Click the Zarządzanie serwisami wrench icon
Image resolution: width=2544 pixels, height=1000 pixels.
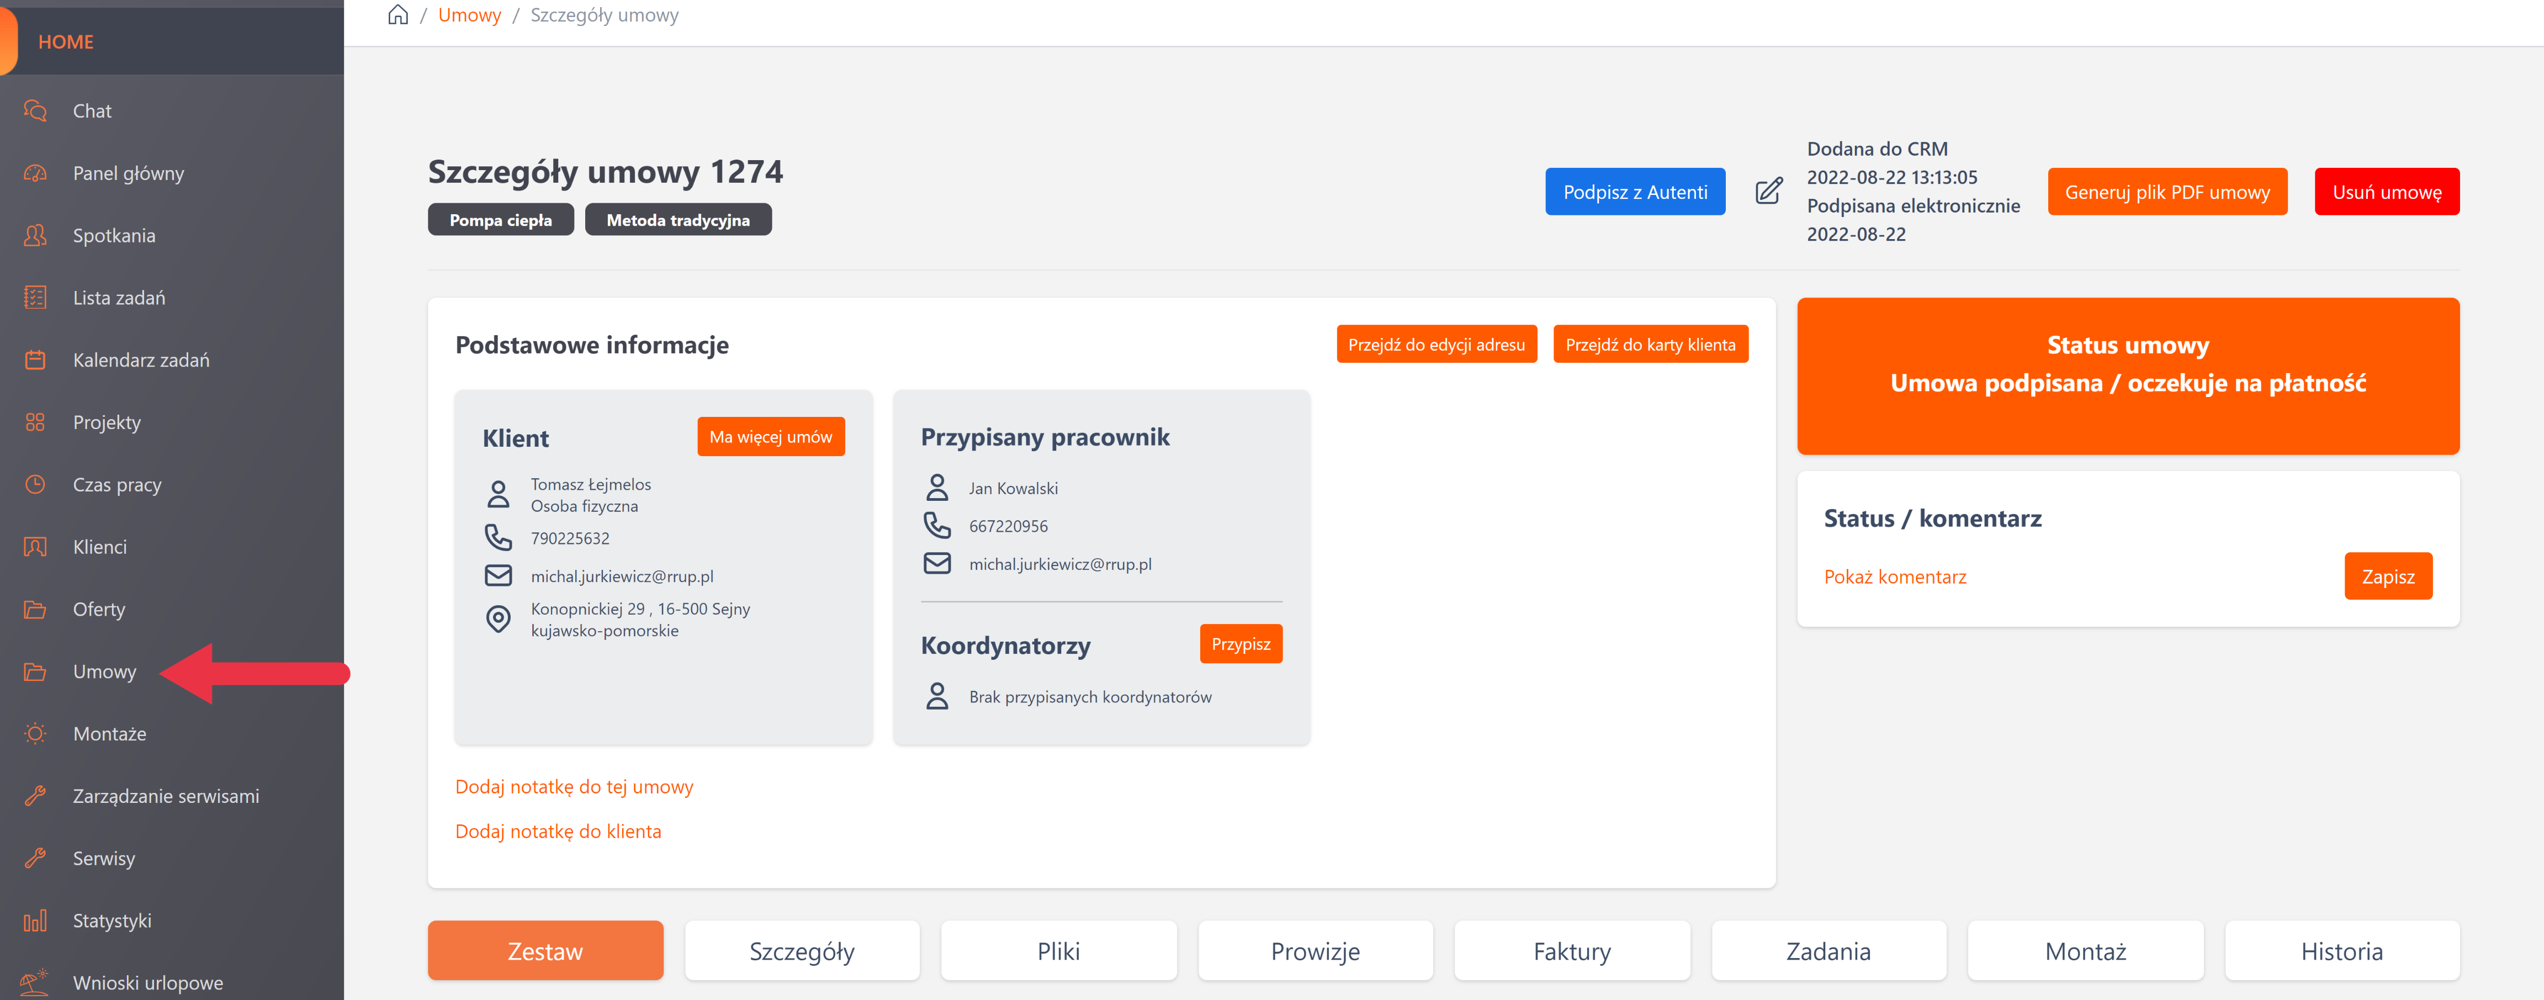point(35,796)
